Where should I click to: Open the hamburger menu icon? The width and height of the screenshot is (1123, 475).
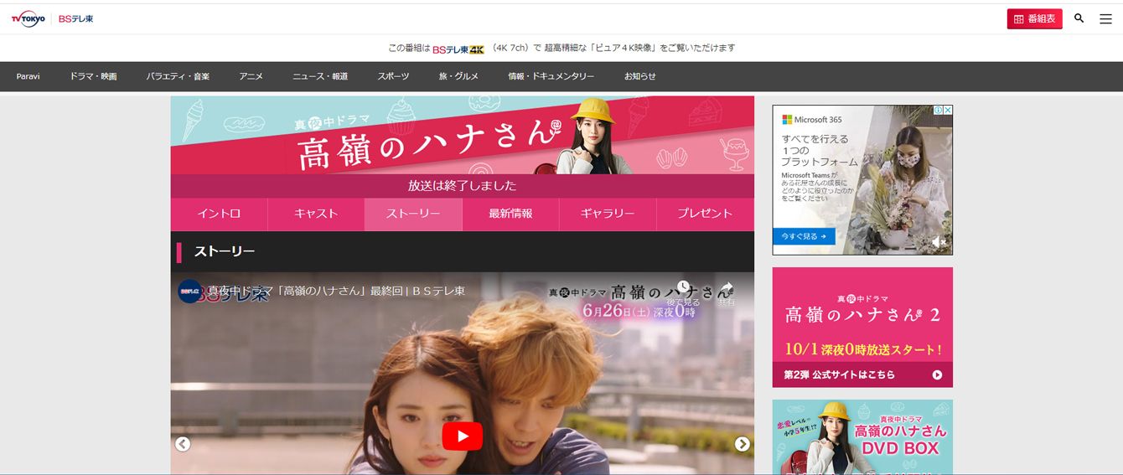click(1105, 18)
